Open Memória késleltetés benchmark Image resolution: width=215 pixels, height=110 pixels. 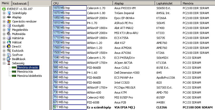29,76
